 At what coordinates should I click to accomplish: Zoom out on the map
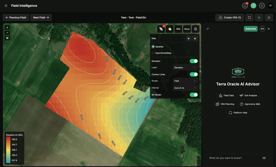[7, 33]
